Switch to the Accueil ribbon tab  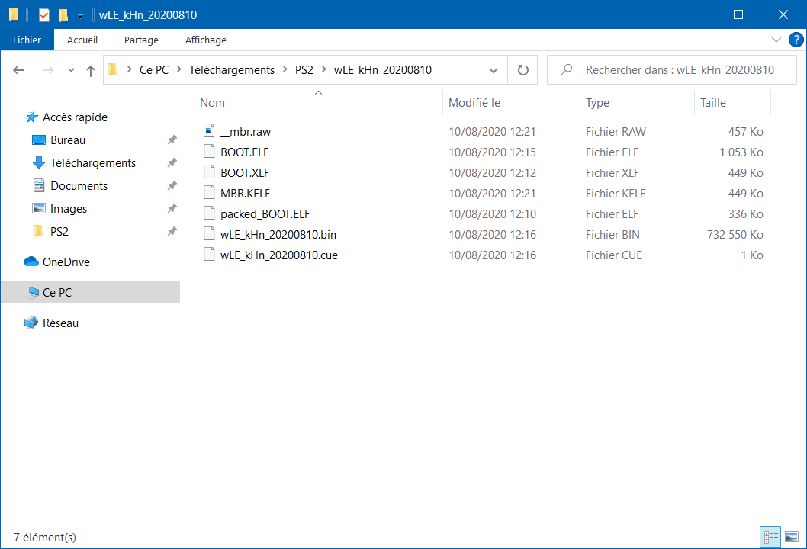(x=82, y=40)
